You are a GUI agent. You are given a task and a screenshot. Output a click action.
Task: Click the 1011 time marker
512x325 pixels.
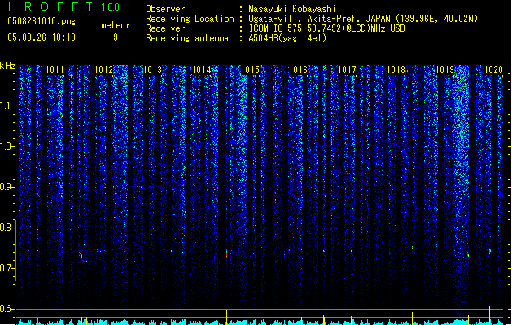[55, 70]
